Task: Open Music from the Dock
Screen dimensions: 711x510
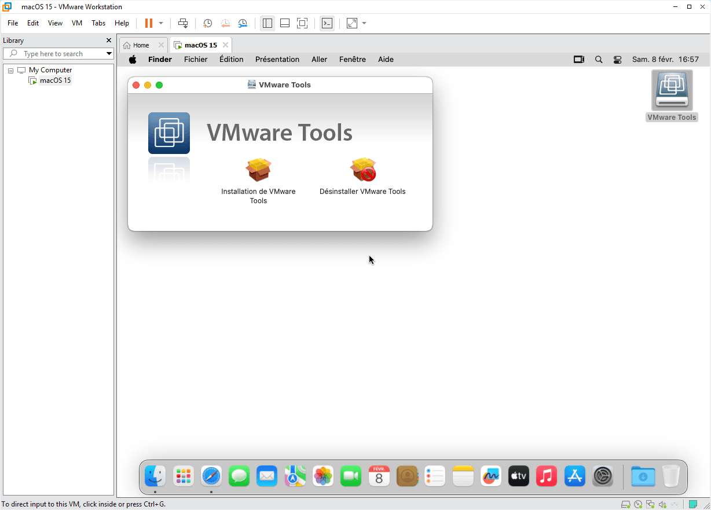Action: click(547, 476)
